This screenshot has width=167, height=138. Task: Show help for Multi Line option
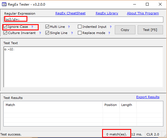(x=69, y=27)
